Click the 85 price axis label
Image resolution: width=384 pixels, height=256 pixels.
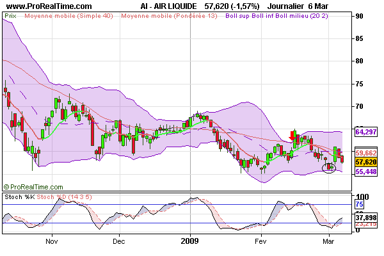[359, 38]
